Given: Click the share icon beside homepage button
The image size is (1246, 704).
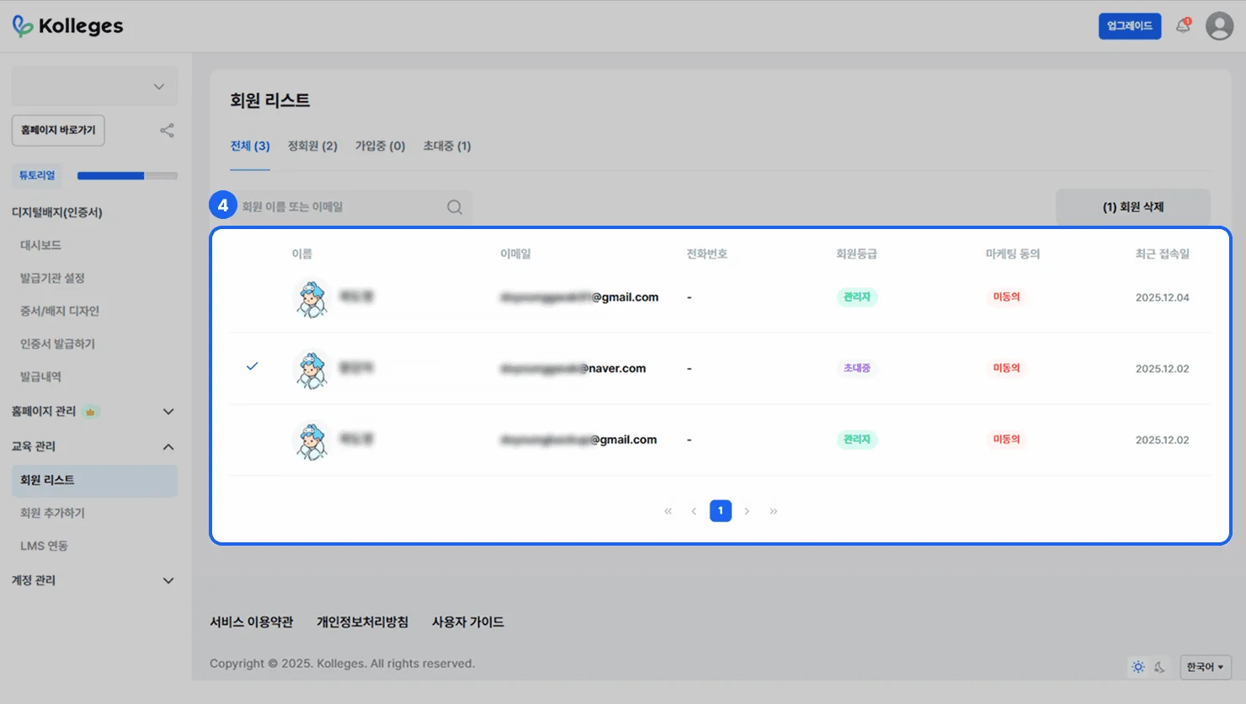Looking at the screenshot, I should tap(167, 131).
